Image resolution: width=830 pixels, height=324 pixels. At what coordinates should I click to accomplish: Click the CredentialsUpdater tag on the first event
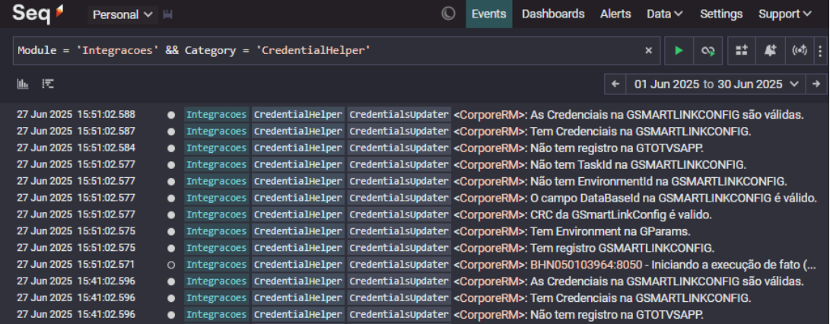(399, 115)
